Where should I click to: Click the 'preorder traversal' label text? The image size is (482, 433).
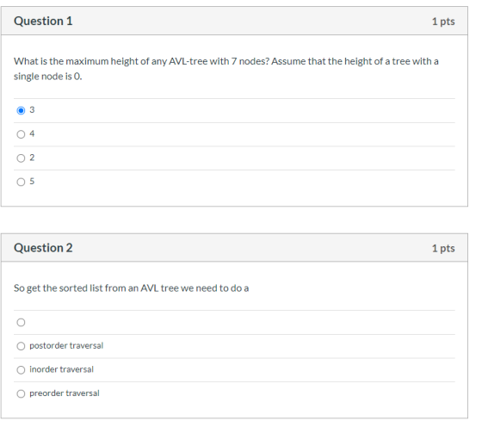(65, 393)
